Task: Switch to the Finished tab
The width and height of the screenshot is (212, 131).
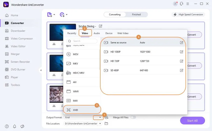Action: (136, 15)
